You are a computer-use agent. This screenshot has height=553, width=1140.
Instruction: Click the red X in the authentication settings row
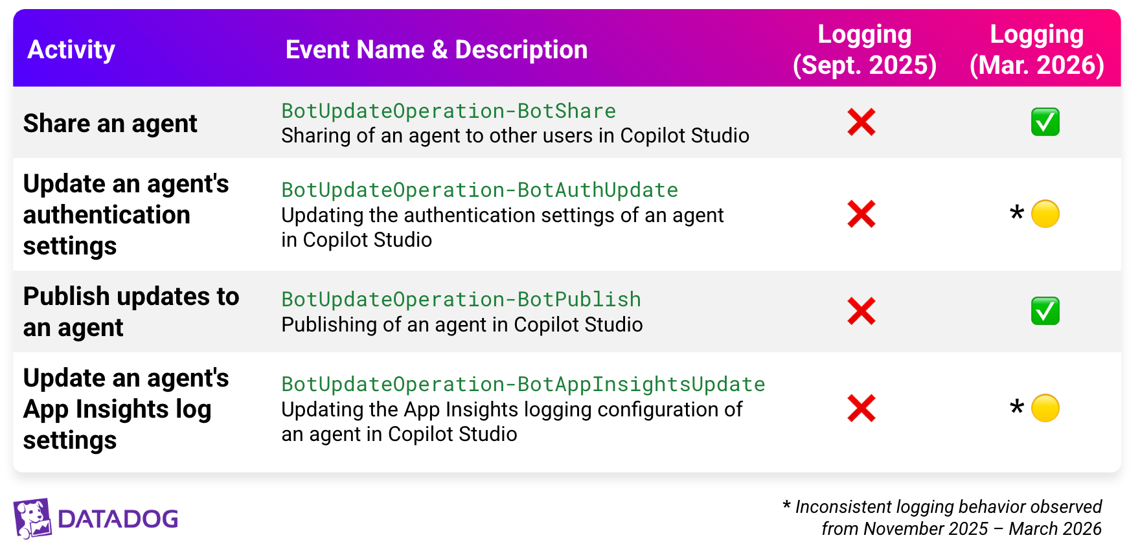click(861, 214)
